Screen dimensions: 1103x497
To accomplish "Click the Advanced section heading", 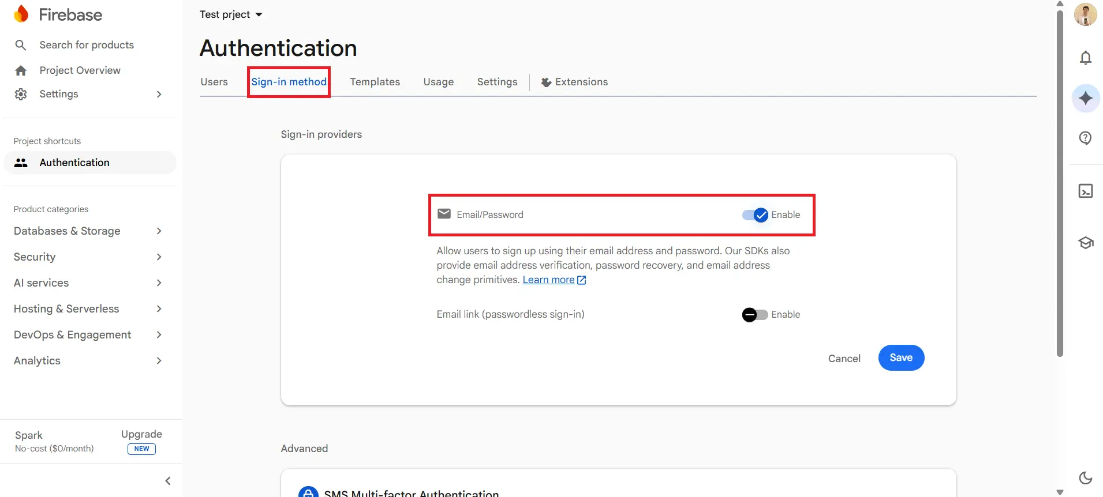I will click(x=304, y=449).
